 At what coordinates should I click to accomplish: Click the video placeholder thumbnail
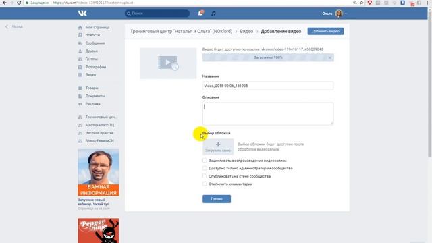click(168, 63)
